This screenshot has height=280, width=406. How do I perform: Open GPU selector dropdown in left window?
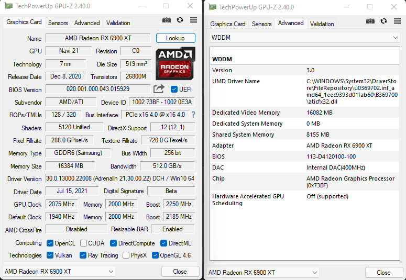59,272
